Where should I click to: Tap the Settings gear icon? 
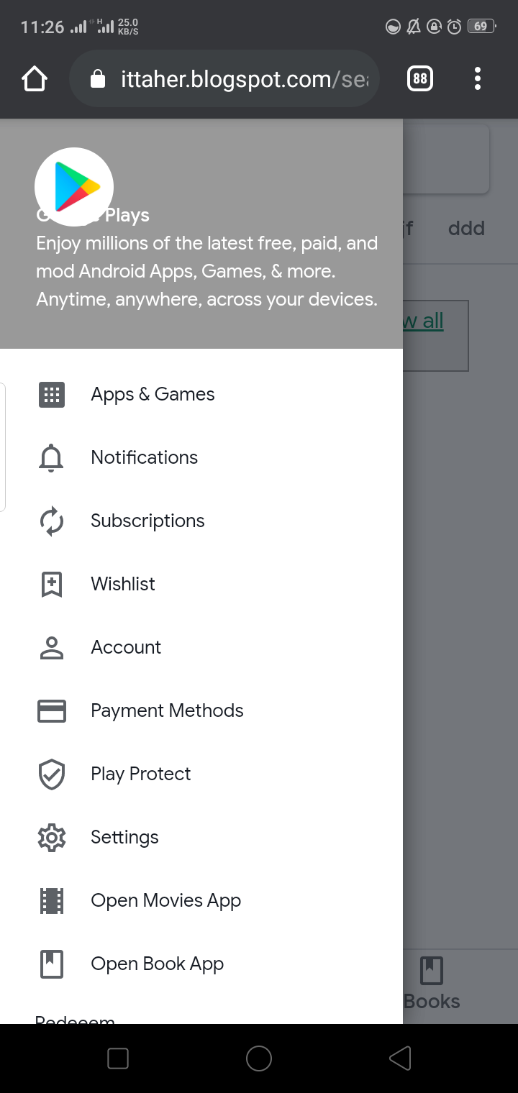click(x=51, y=838)
